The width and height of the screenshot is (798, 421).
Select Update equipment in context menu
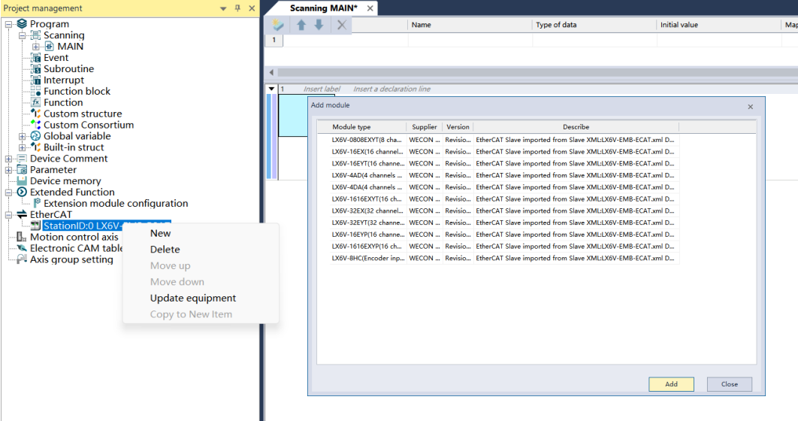[193, 298]
